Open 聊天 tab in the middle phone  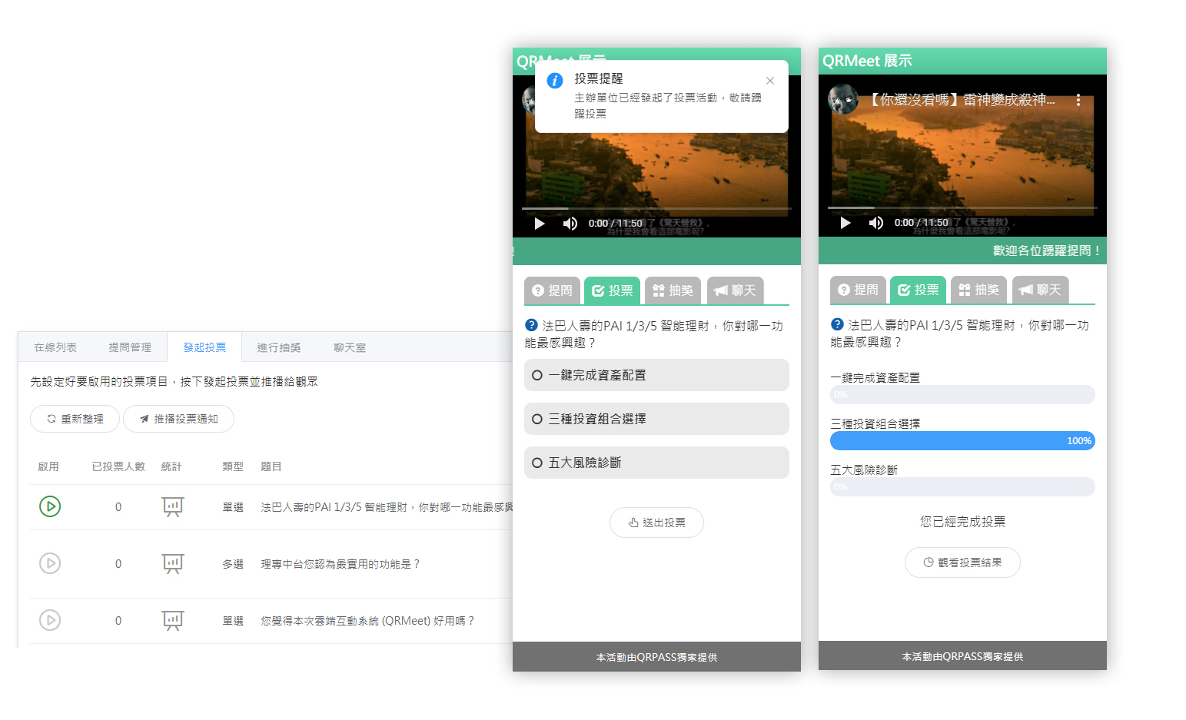736,290
